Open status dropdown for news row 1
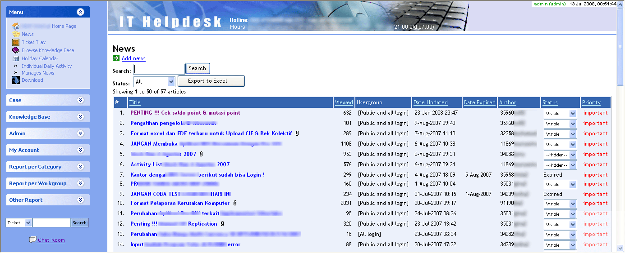Viewport: 625px width, 253px height. 560,113
